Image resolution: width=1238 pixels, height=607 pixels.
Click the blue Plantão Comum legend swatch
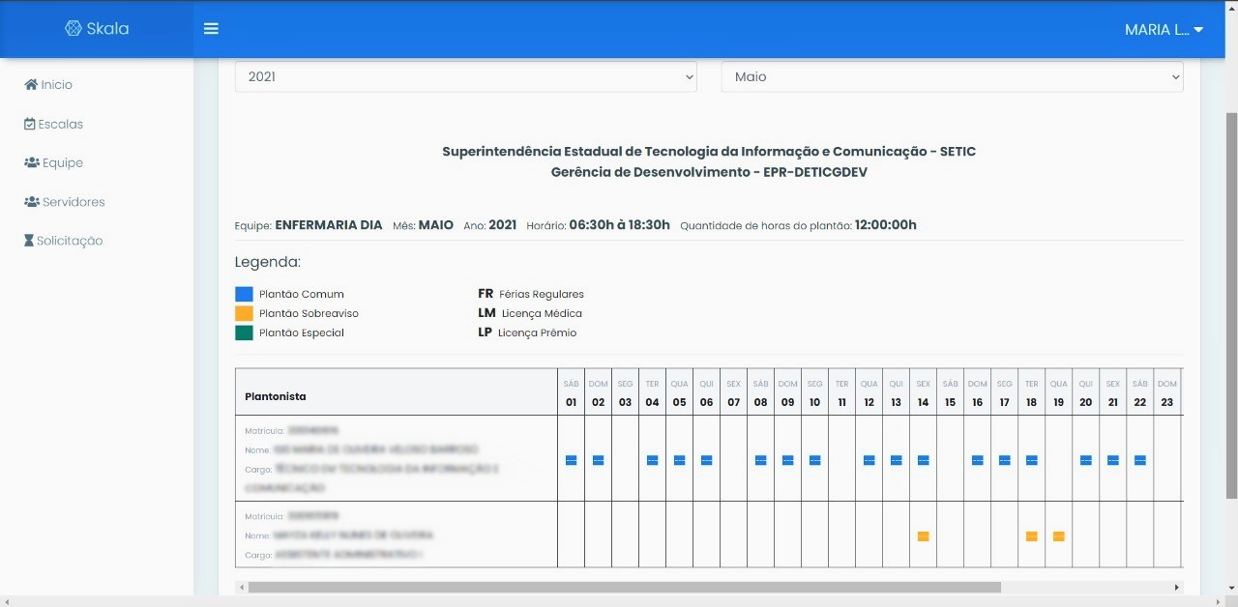(244, 294)
